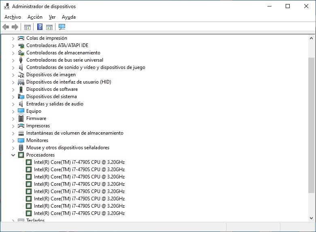
Task: Click the blue help question mark icon
Action: pyautogui.click(x=40, y=27)
